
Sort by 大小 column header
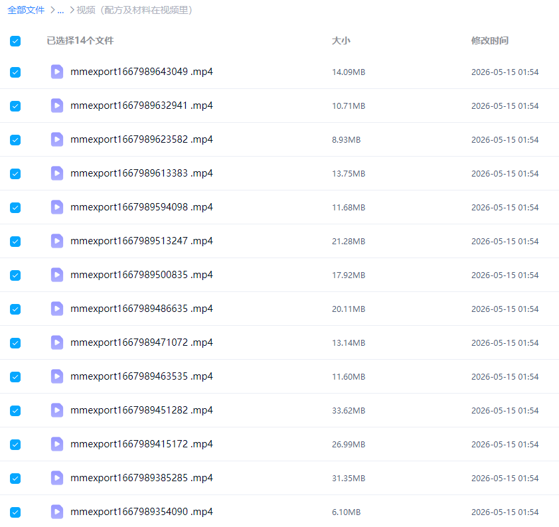click(341, 40)
